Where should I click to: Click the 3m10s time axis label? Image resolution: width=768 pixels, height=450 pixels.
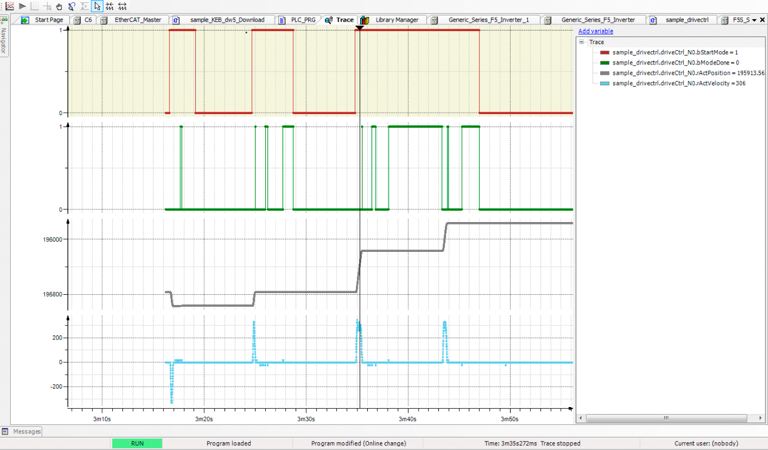click(102, 419)
